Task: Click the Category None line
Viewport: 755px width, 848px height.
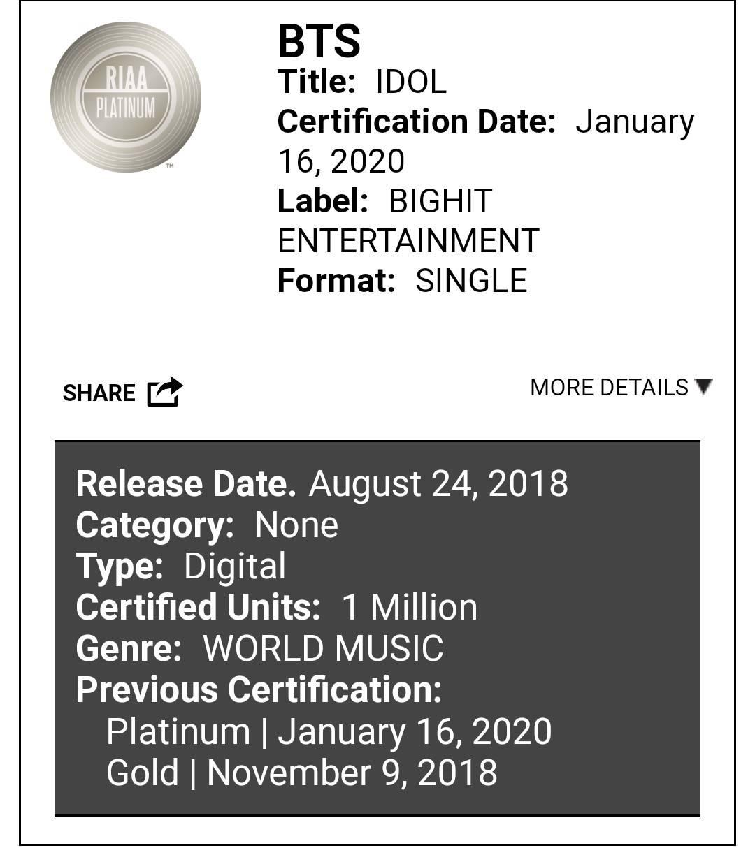Action: [207, 525]
